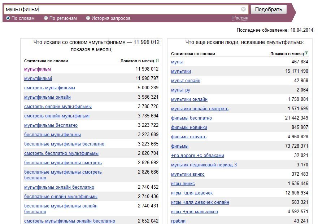Select the '12 606 934' impressions value
Screen dimensions: 318x224
(x=296, y=193)
